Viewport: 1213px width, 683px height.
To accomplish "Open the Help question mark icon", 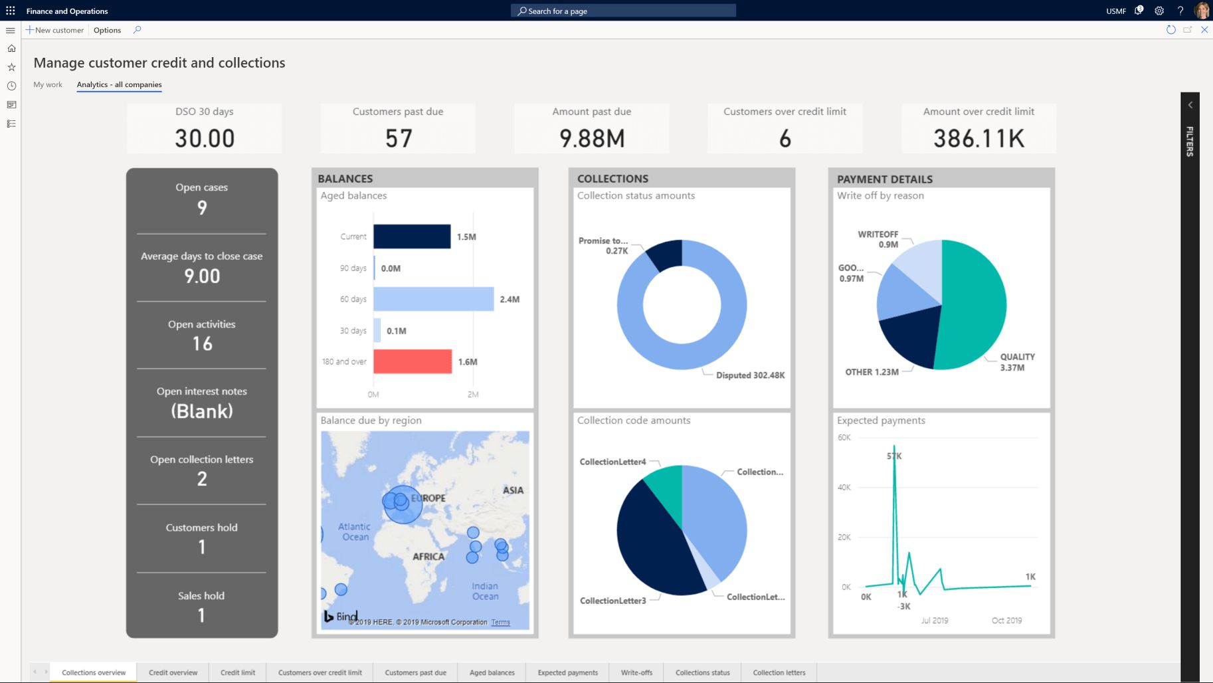I will pyautogui.click(x=1180, y=11).
